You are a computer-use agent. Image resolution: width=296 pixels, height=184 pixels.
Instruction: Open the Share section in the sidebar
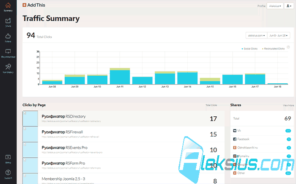click(8, 22)
